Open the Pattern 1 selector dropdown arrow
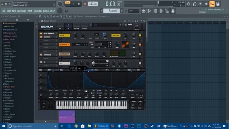This screenshot has width=229, height=129. point(102,11)
